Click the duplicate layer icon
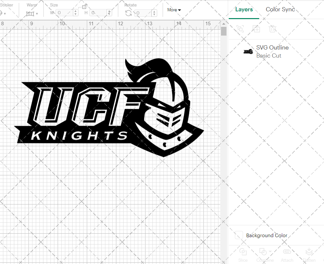Screen dimensions: 324x264 click(x=256, y=29)
